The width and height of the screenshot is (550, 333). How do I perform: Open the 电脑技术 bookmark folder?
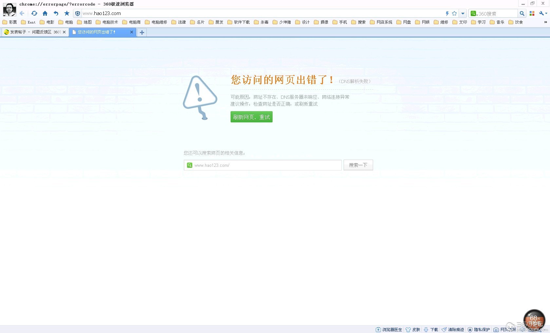pyautogui.click(x=107, y=22)
